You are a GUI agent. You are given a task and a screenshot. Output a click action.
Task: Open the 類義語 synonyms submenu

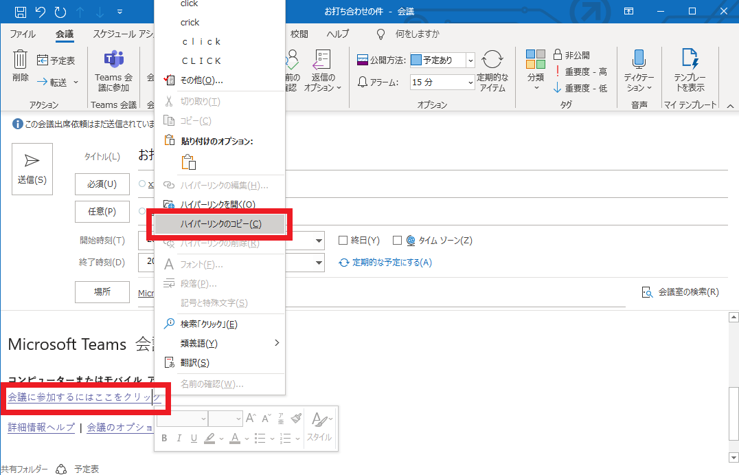pyautogui.click(x=220, y=344)
